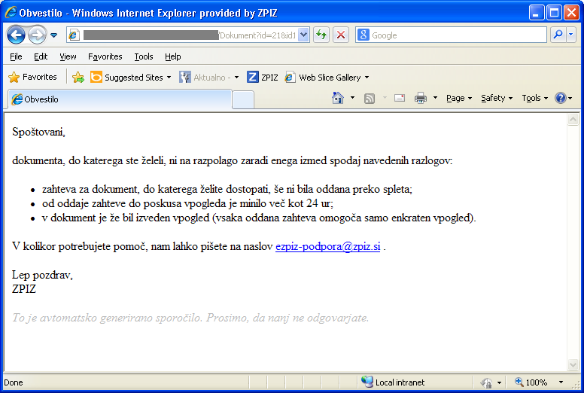Open Web Slice Gallery dropdown
Screen dimensions: 584x393
click(x=367, y=78)
